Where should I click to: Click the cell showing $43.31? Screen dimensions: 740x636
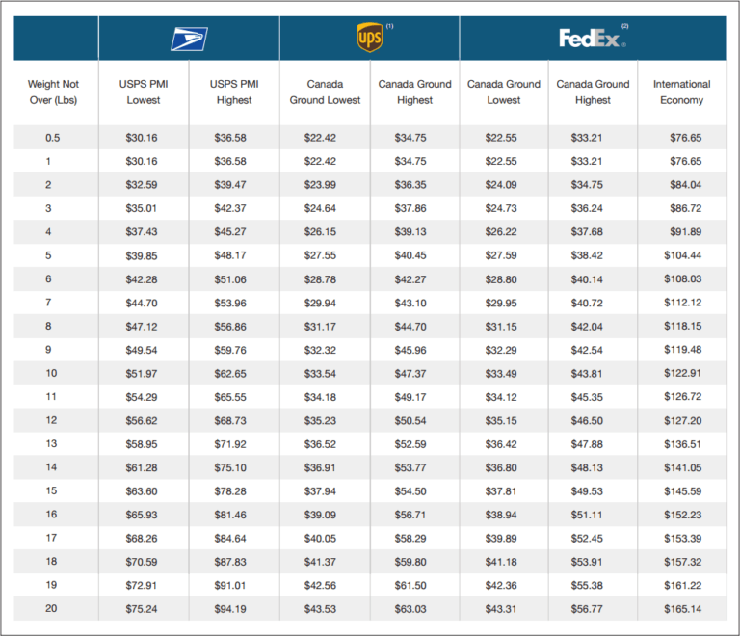501,609
